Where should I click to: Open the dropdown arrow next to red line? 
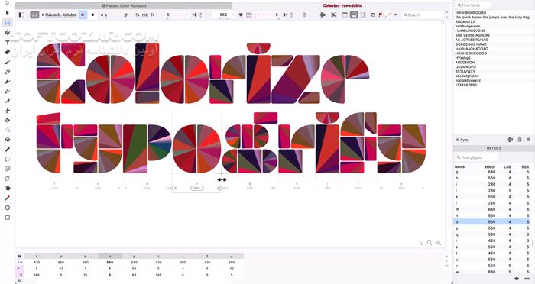(x=395, y=15)
